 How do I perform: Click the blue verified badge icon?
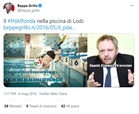[40, 6]
